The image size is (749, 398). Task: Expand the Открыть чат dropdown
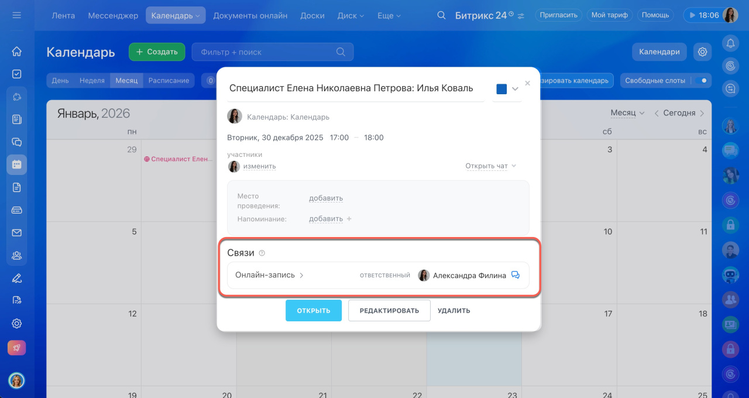tap(490, 166)
